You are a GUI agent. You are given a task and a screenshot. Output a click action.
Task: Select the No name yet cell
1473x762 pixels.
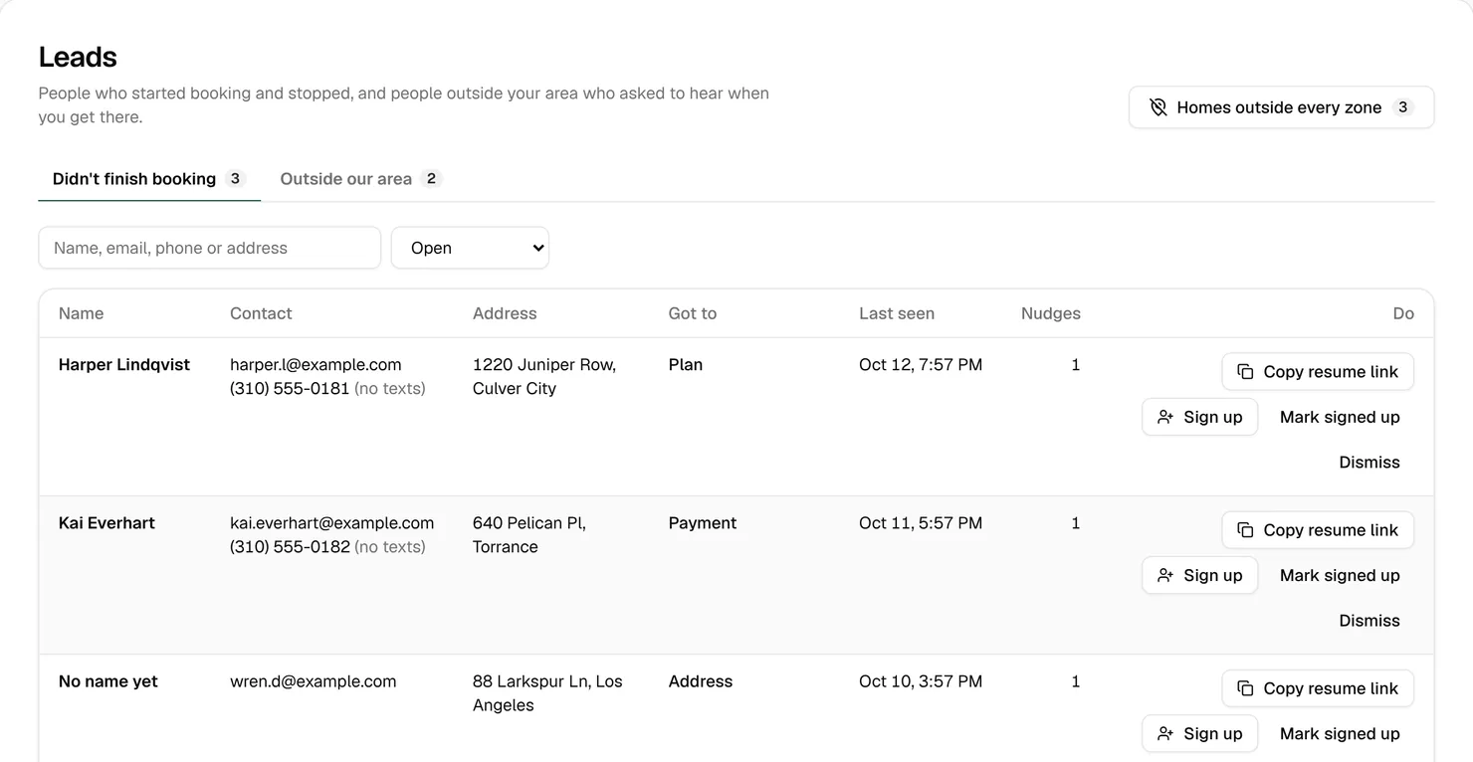click(x=108, y=681)
